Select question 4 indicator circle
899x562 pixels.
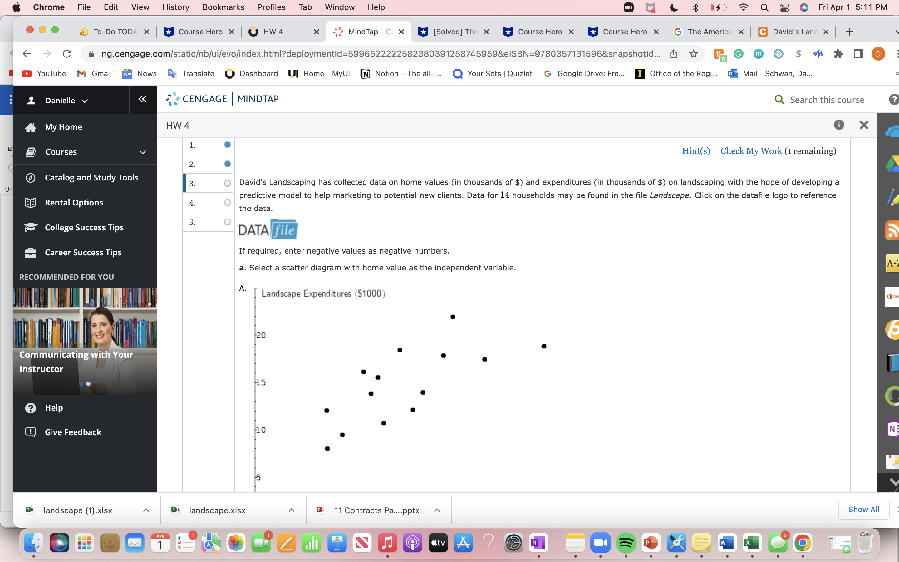pyautogui.click(x=227, y=203)
